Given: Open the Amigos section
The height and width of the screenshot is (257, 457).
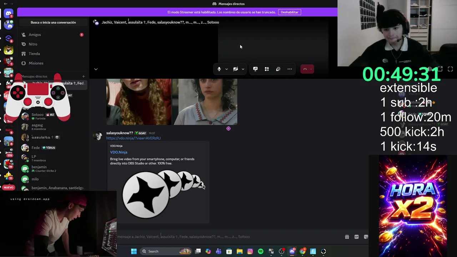Looking at the screenshot, I should coord(53,35).
